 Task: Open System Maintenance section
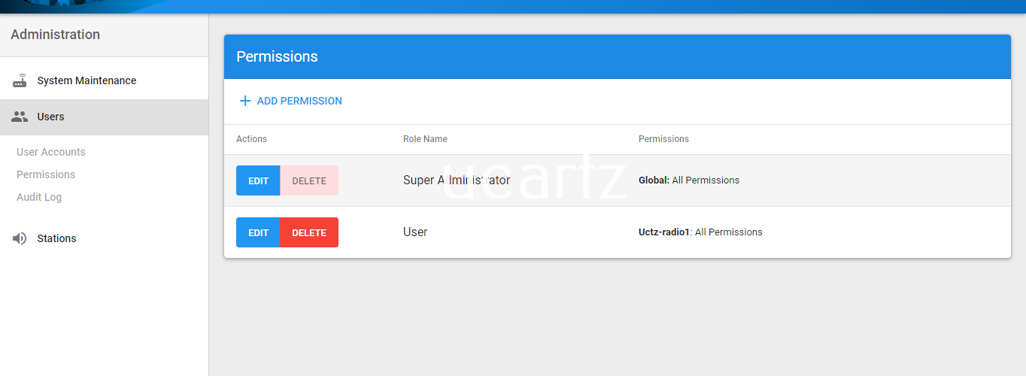[104, 80]
